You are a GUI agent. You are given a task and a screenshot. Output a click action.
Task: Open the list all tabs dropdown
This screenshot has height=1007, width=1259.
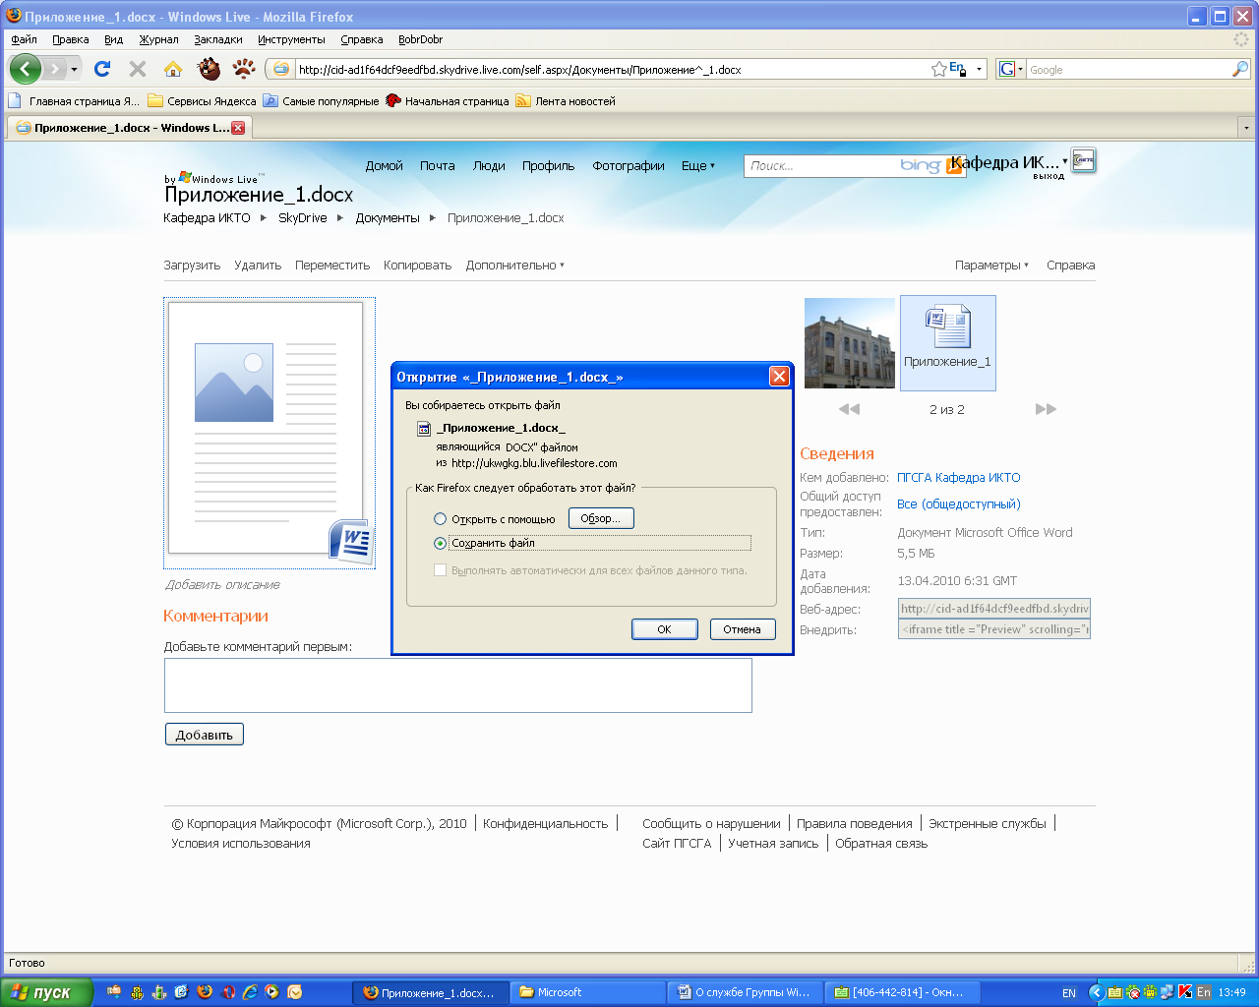click(x=1246, y=128)
